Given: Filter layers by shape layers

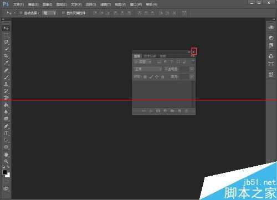Looking at the screenshot, I should click(178, 62).
